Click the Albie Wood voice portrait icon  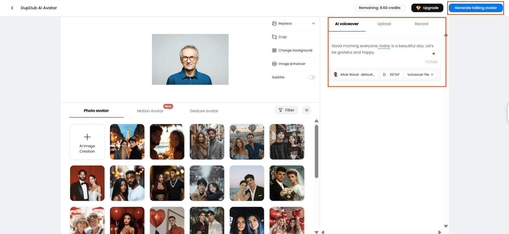(x=335, y=75)
